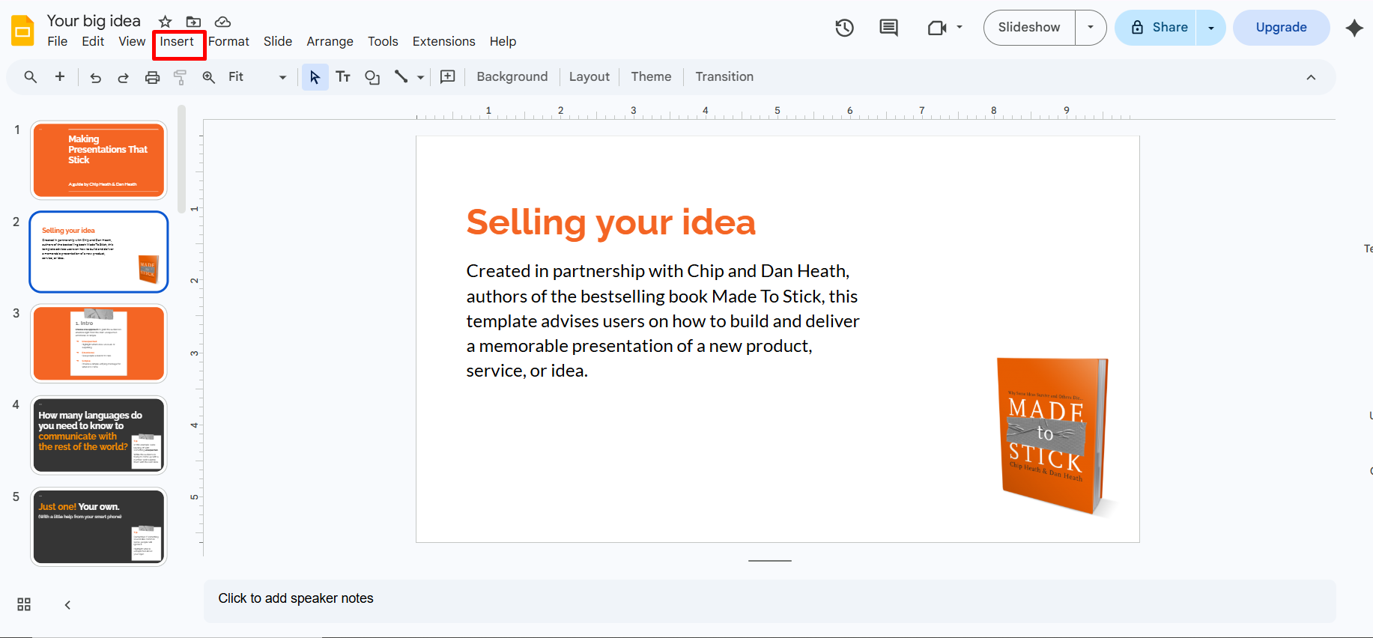Open the shape tool
Screen dimensions: 1373x638
coord(372,77)
